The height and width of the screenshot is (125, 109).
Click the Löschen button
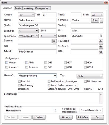coord(39,118)
